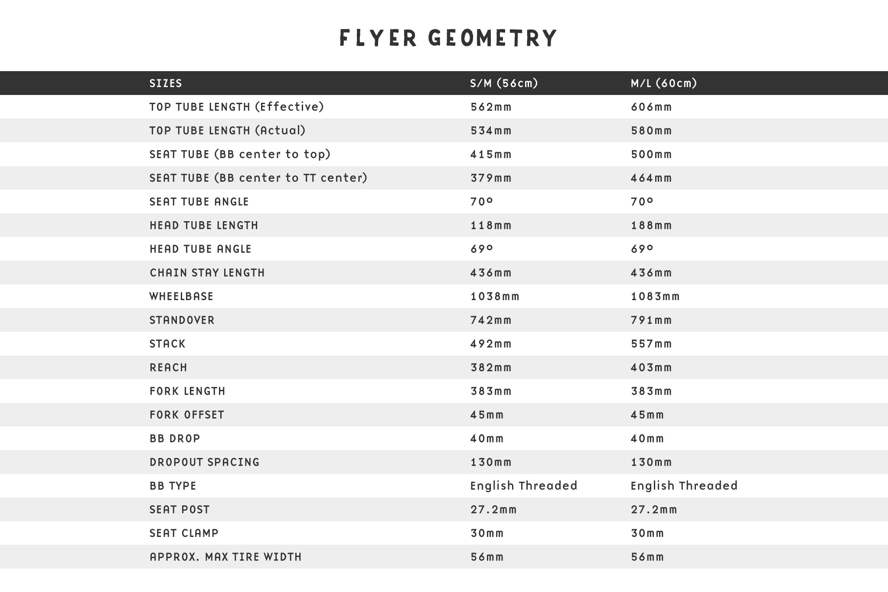Viewport: 888px width, 592px height.
Task: Select the 791mm standover value
Action: point(651,320)
